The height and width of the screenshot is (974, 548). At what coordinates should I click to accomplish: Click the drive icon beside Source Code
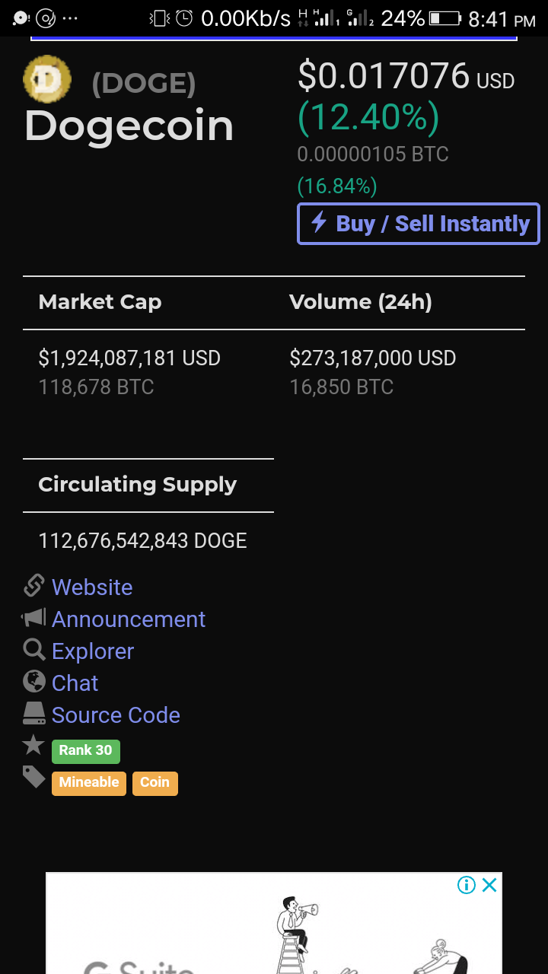click(34, 713)
